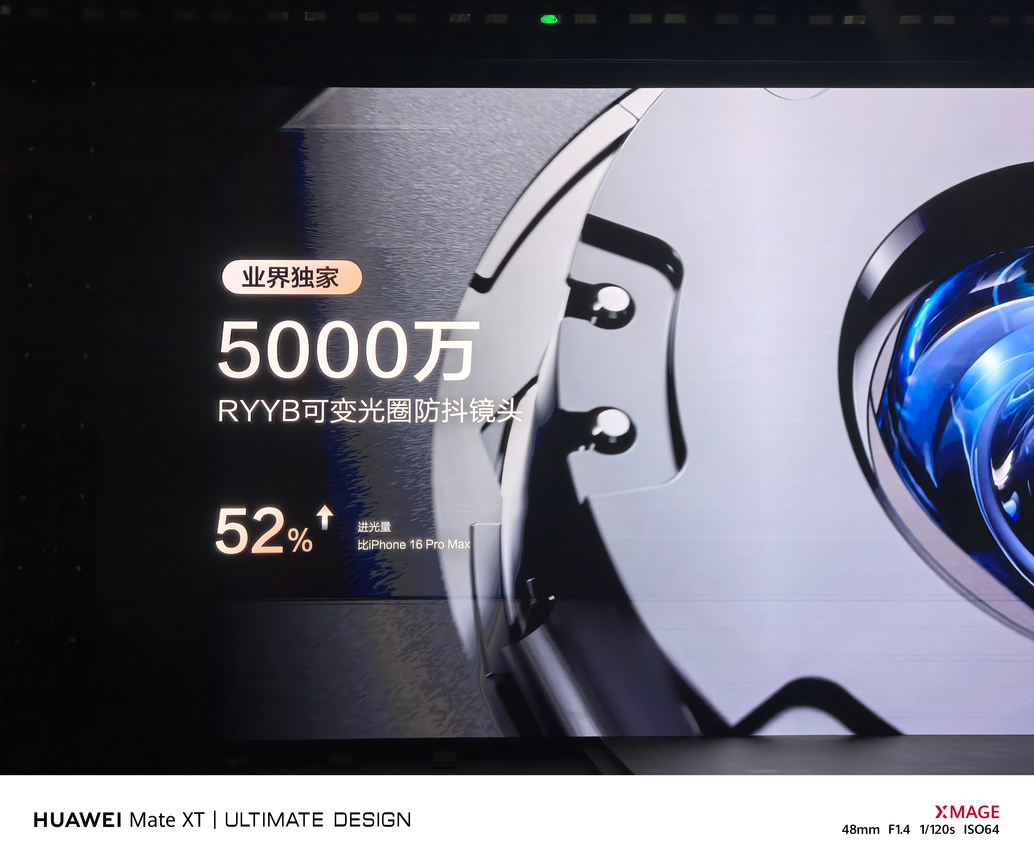Click the upward arrow beside 52%
Viewport: 1034px width, 864px height.
point(324,517)
